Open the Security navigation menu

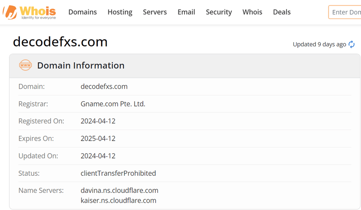pos(219,12)
